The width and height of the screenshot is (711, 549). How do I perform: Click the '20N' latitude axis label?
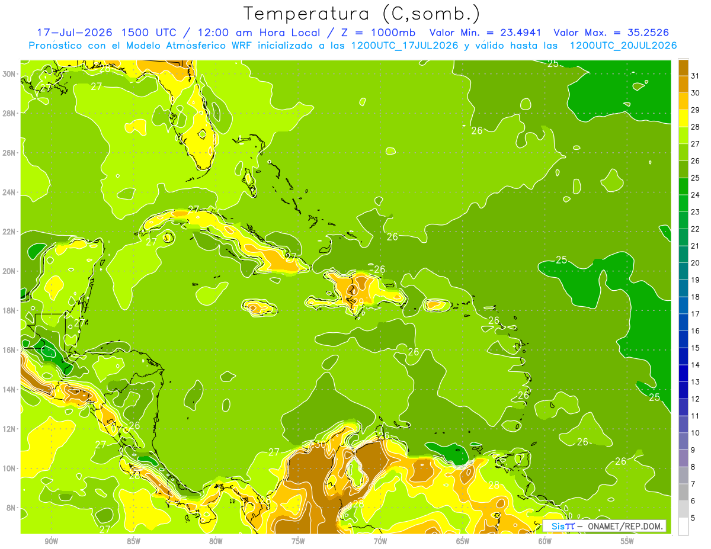click(9, 271)
